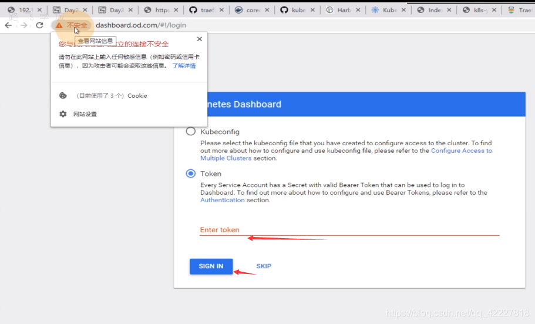Open 网站设置 site settings entry
This screenshot has height=324, width=535.
[129, 114]
